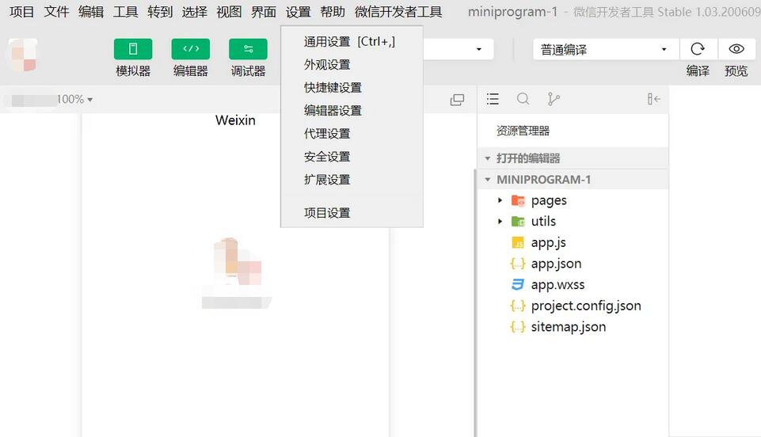Collapse the MINIPROGRAM-1 project tree
Viewport: 761px width, 437px height.
coord(487,180)
